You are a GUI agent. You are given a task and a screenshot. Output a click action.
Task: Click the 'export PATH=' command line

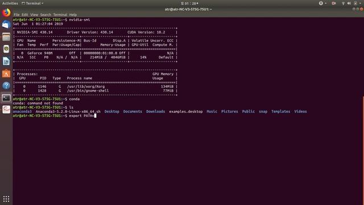81,116
